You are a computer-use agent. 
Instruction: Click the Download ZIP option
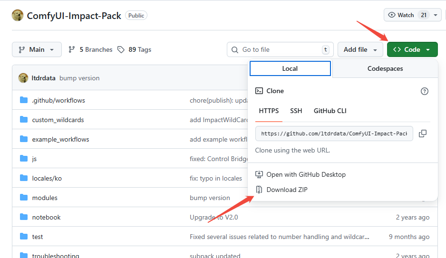click(287, 190)
